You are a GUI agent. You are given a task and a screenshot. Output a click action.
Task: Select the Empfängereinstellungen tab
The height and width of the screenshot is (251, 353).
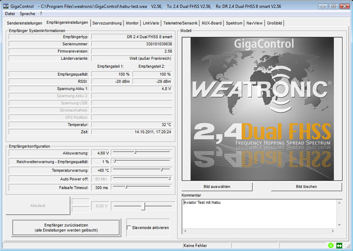67,22
